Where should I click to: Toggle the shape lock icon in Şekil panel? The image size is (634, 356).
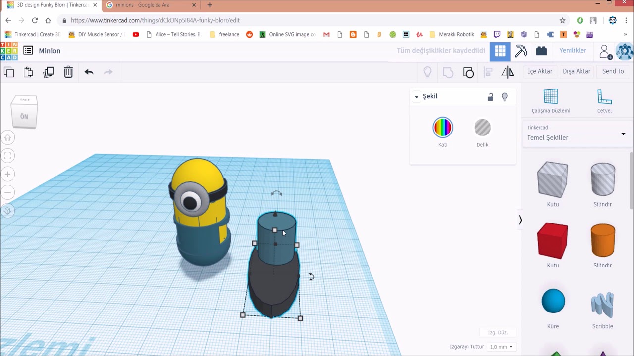pos(490,97)
